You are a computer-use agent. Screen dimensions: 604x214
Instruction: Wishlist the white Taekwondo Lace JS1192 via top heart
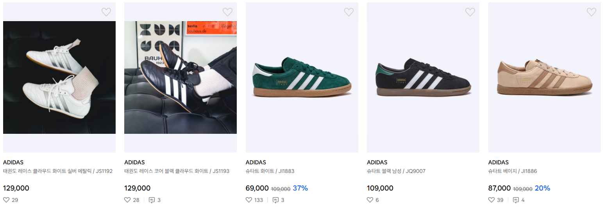point(106,12)
